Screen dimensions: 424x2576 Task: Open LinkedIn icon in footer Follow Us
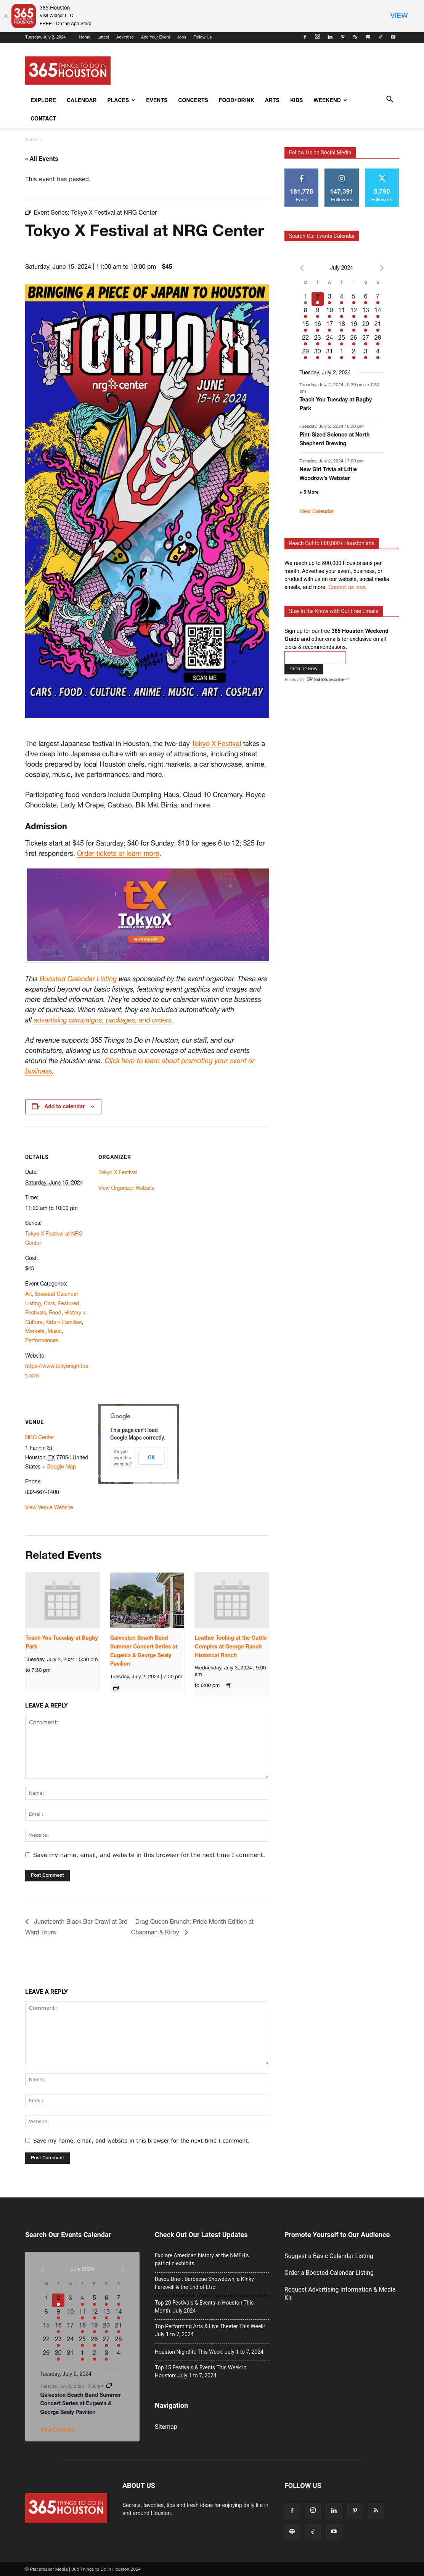334,2510
